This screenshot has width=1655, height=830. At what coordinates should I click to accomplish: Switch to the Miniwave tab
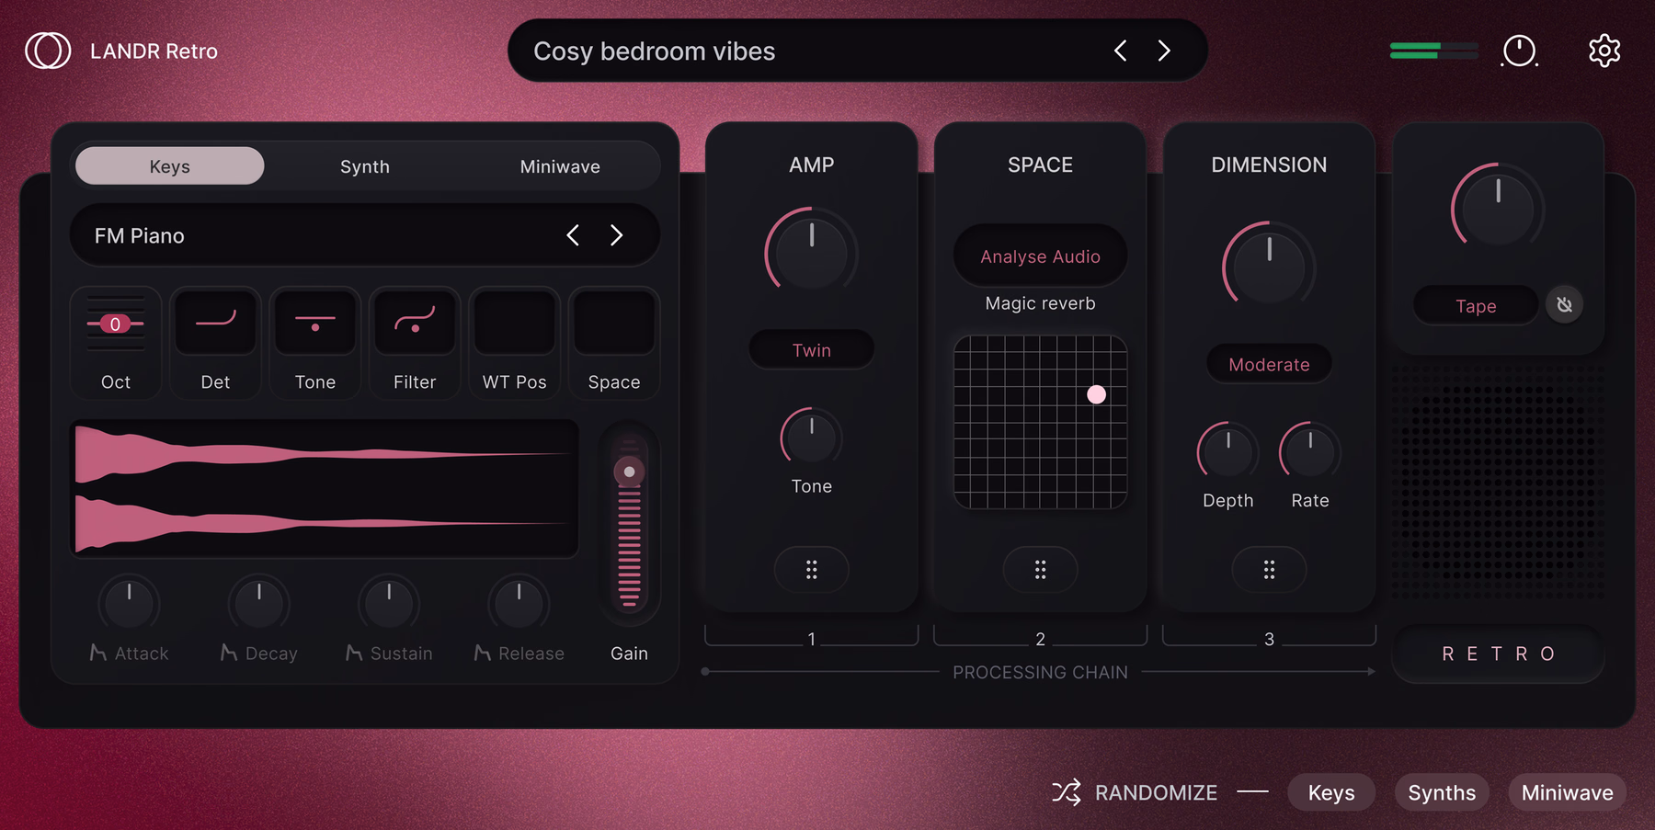560,166
